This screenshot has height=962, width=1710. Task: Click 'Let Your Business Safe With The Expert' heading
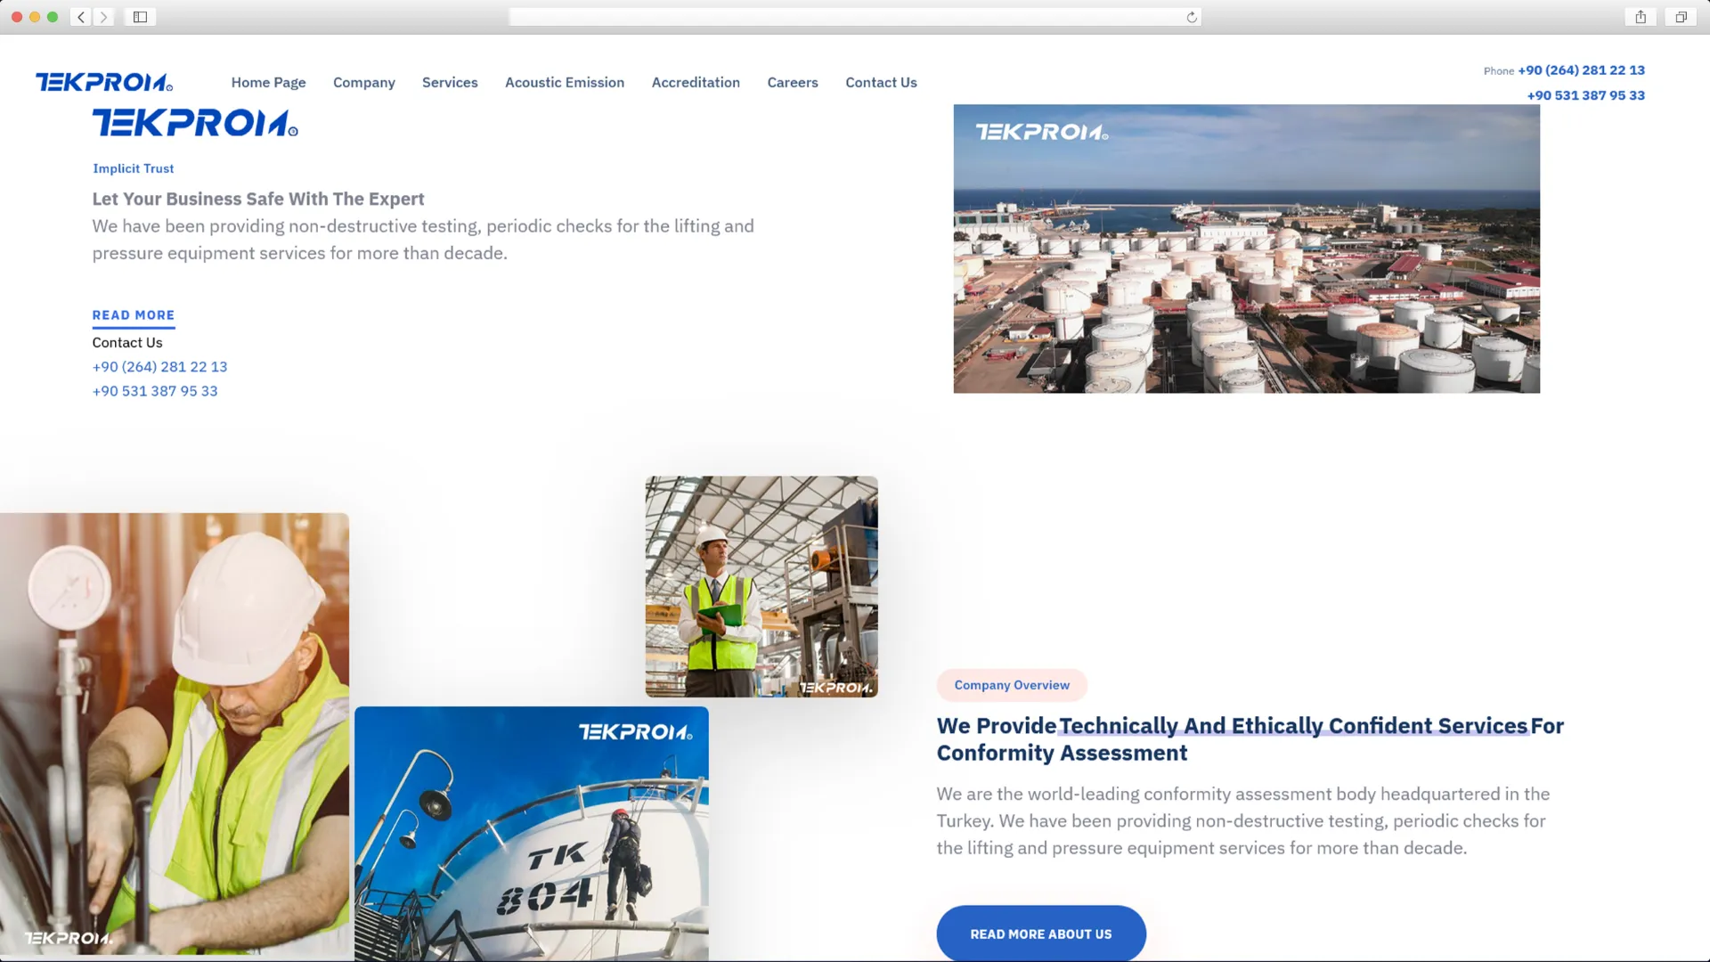258,199
